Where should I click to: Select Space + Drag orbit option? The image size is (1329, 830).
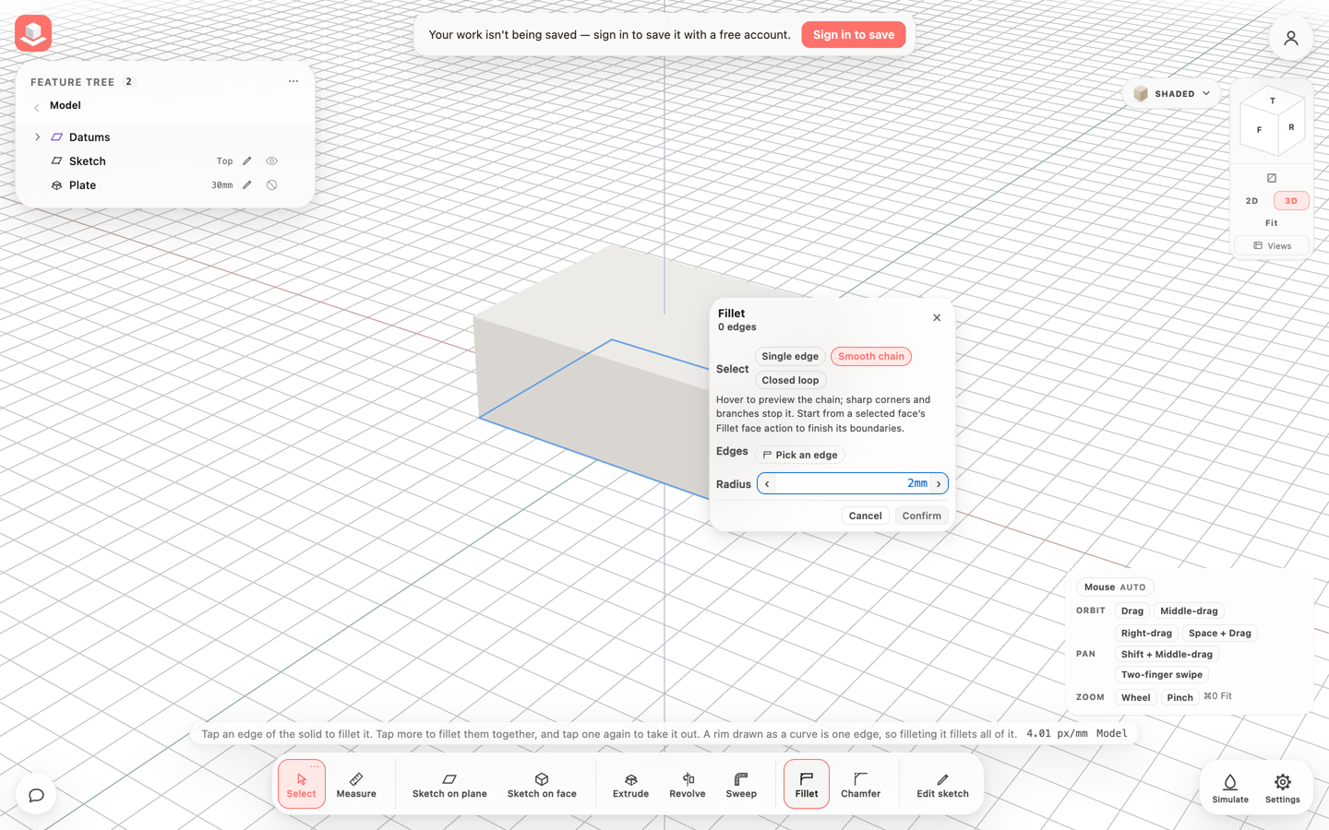[x=1220, y=634]
